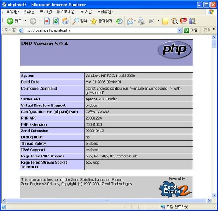Screen dimensions: 218x211
Task: Click the horizontal scrollbar right arrow
Action: click(209, 201)
